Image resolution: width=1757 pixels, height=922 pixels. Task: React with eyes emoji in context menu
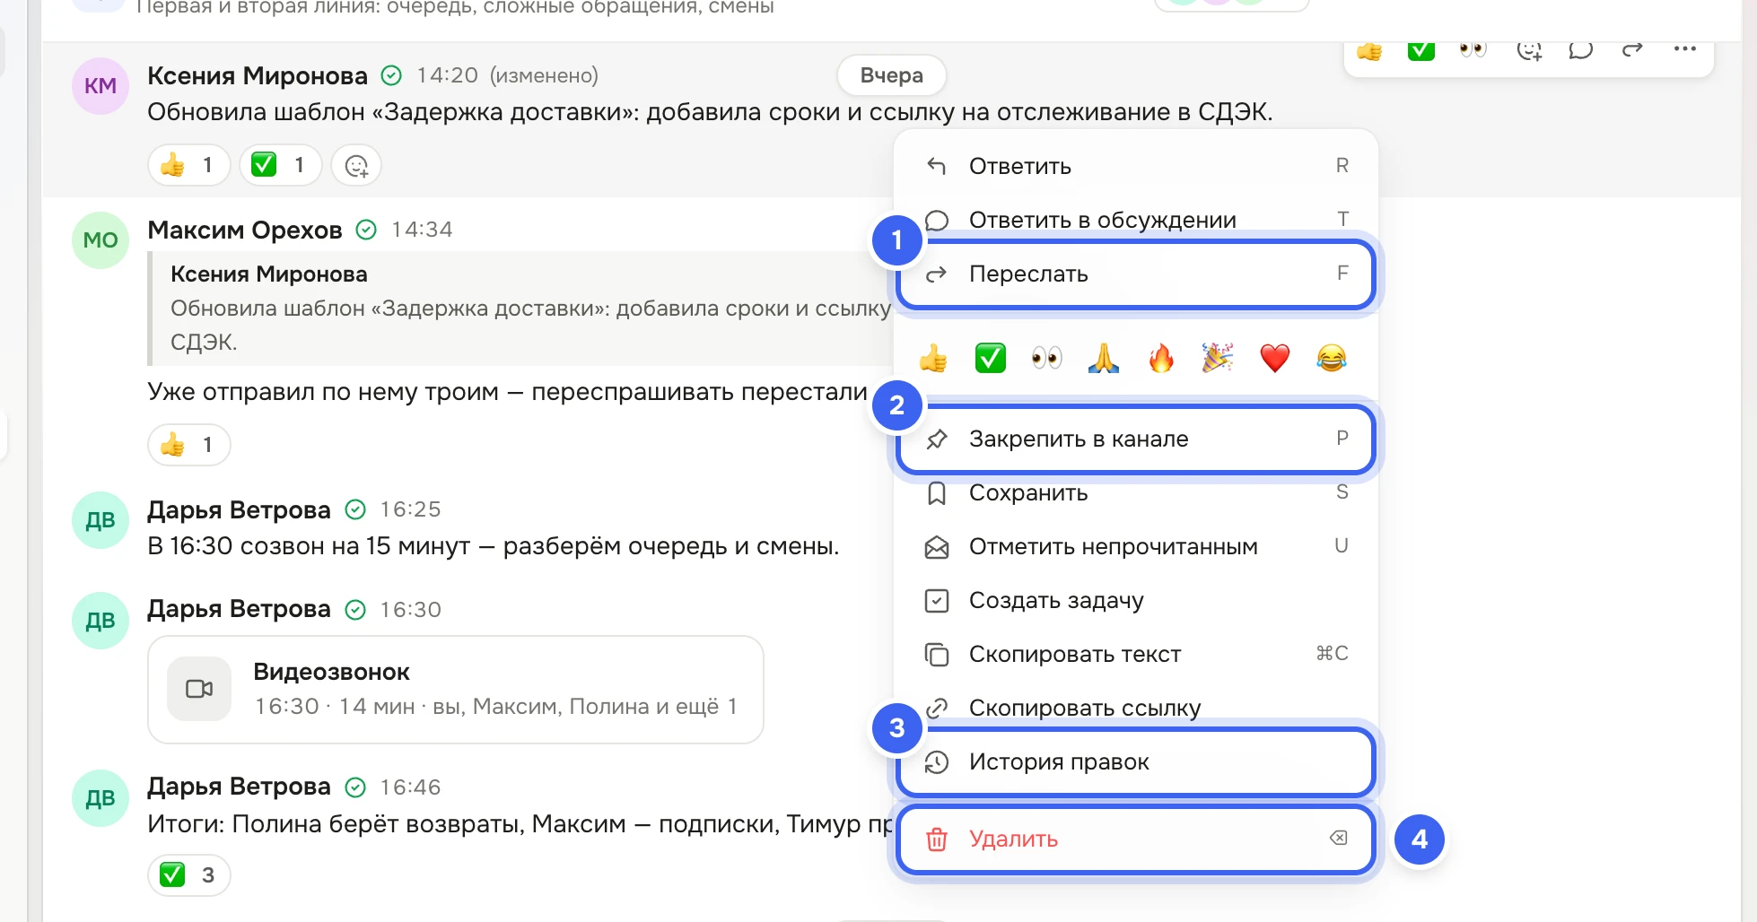[1046, 358]
